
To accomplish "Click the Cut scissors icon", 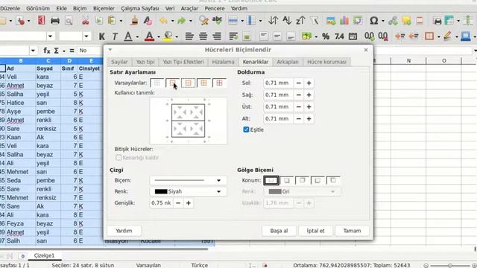I will (x=86, y=21).
